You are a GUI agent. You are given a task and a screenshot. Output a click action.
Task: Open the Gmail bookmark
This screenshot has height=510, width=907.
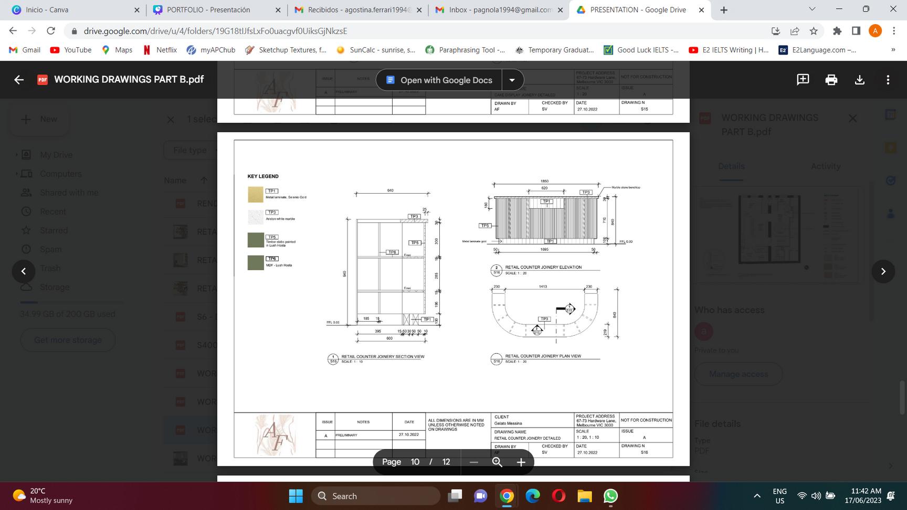click(25, 50)
